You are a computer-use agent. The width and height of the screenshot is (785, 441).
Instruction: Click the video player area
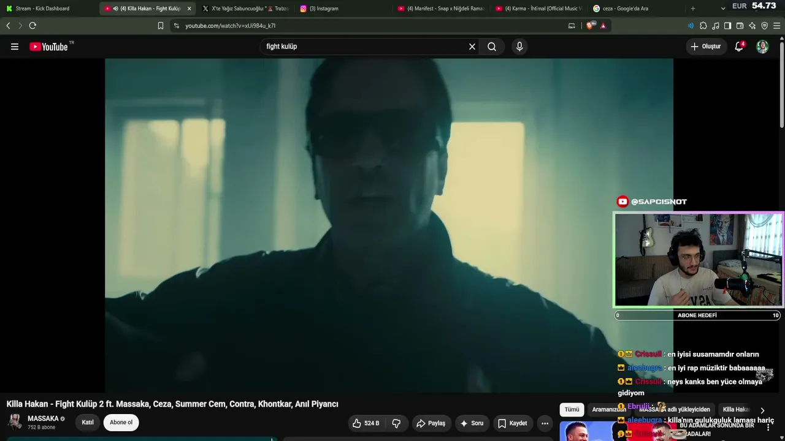(x=389, y=225)
